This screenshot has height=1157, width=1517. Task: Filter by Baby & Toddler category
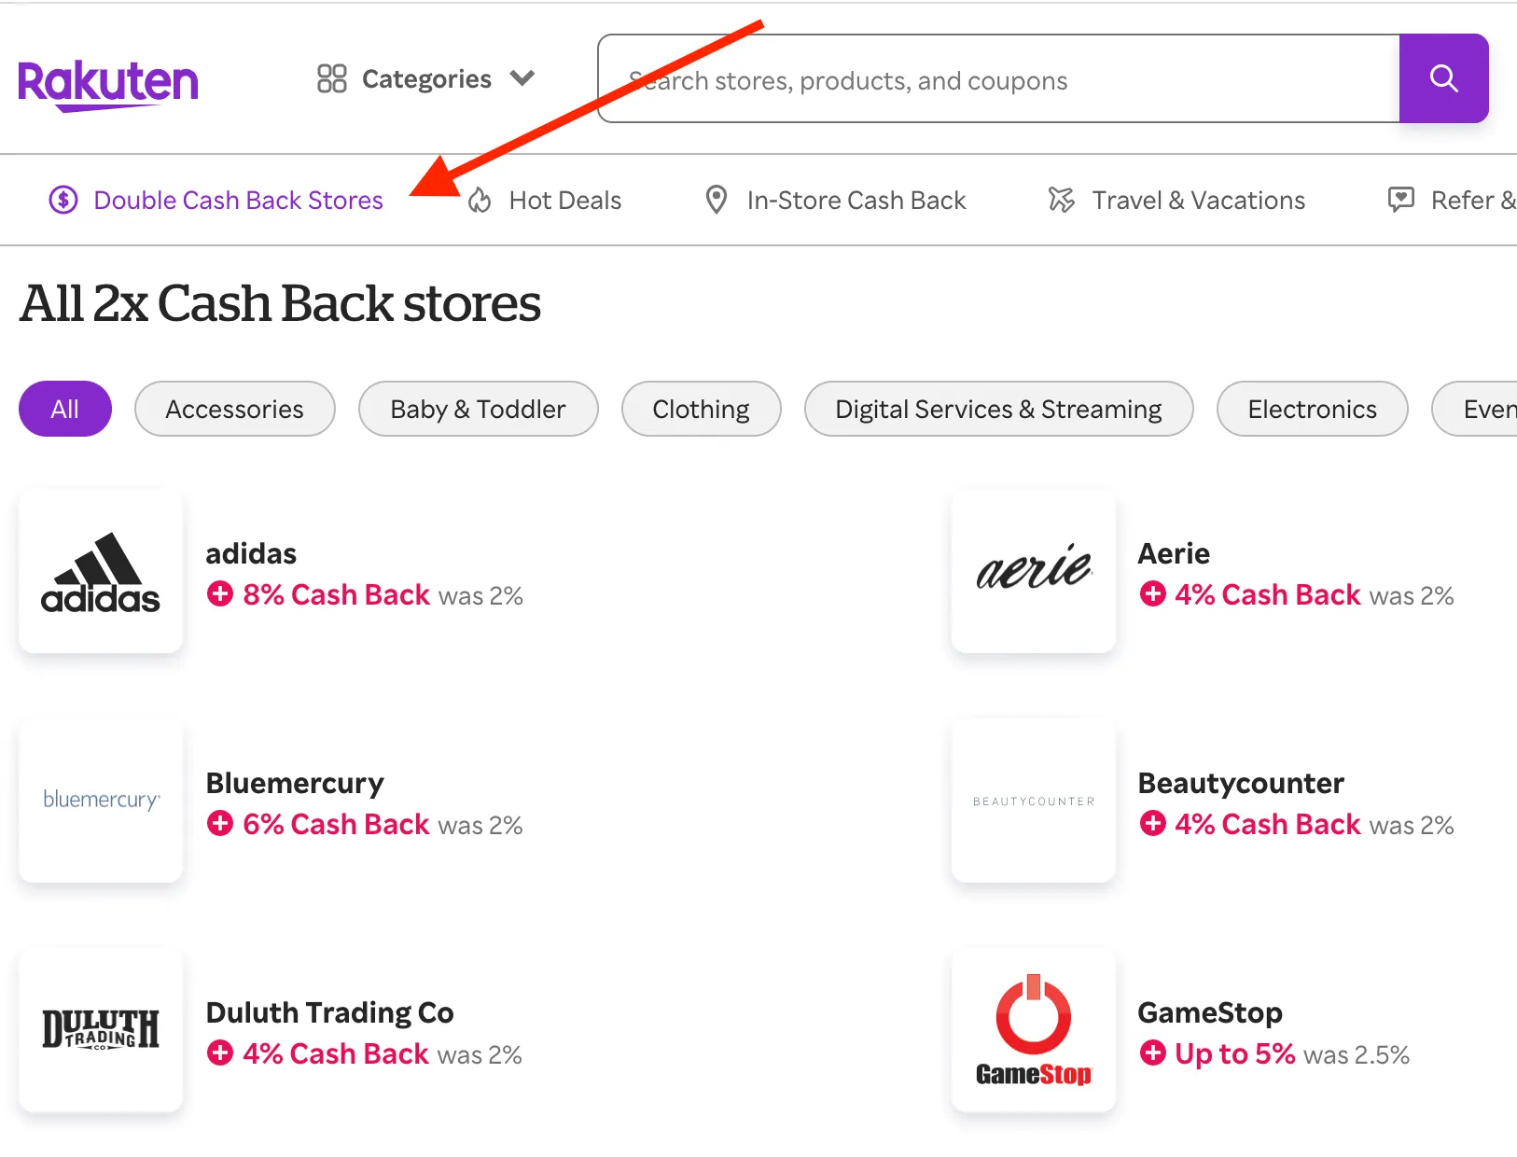pos(478,409)
